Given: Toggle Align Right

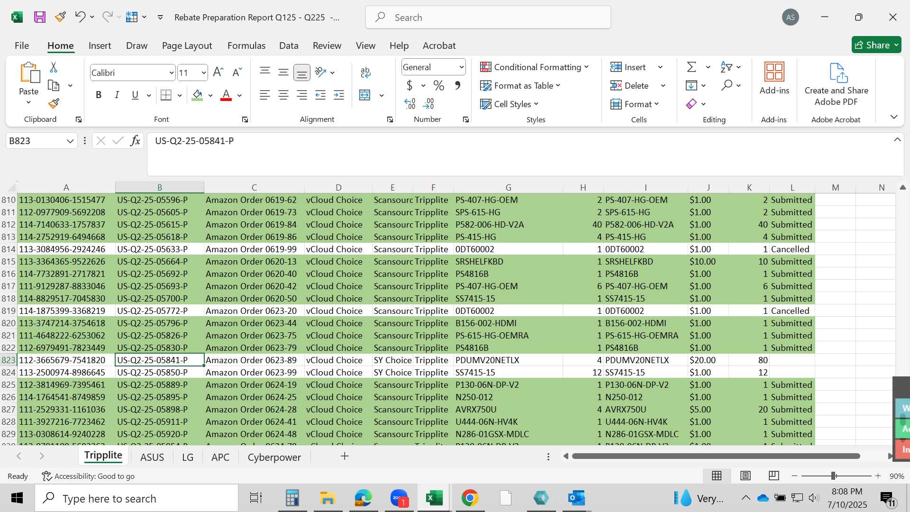Looking at the screenshot, I should pos(302,95).
